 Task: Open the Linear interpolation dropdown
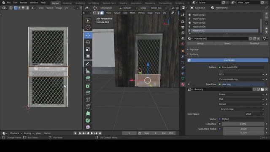pos(241,94)
